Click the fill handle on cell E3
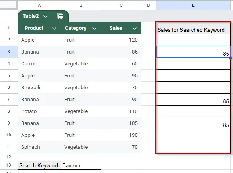Viewport: 233px width, 173px height. coord(231,58)
